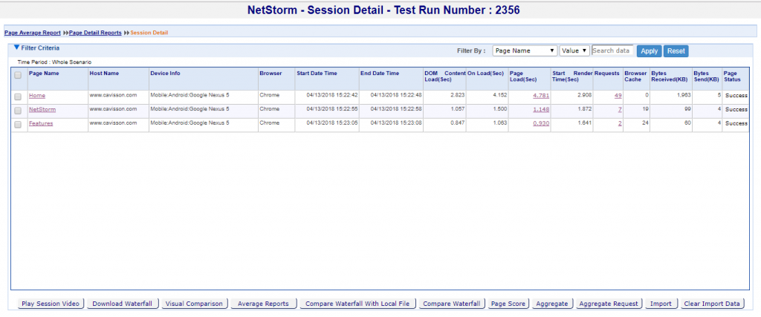
Task: Sort by End Date Time header
Action: 380,73
